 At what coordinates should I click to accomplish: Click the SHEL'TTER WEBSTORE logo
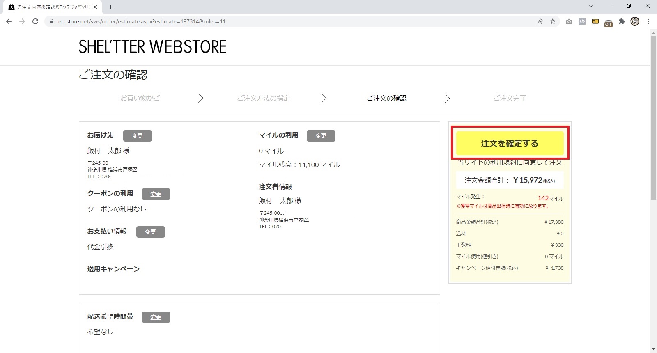point(152,47)
